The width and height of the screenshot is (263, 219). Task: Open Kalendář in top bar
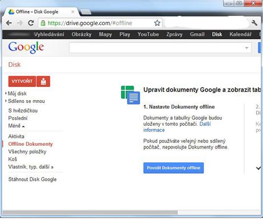coord(241,34)
